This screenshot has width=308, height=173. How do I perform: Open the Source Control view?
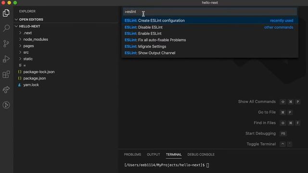(6, 43)
